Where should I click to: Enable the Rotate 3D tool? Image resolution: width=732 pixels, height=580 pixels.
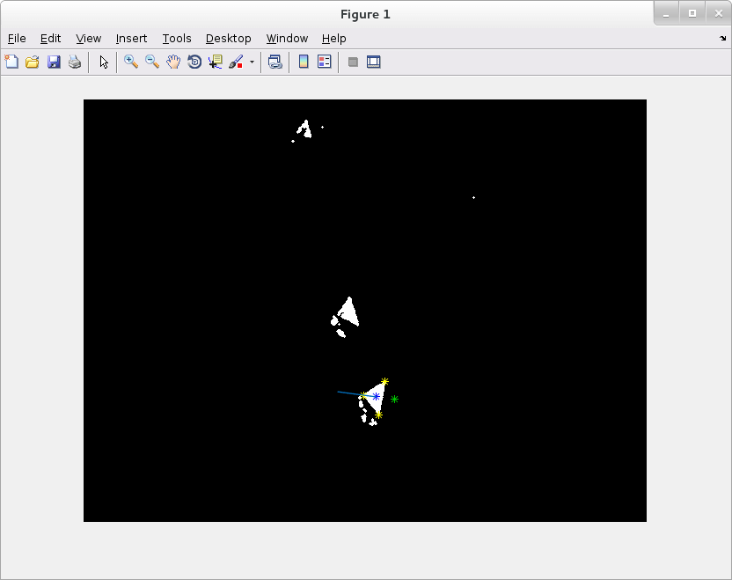coord(194,62)
